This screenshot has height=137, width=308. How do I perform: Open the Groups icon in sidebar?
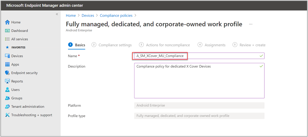[x=7, y=98]
